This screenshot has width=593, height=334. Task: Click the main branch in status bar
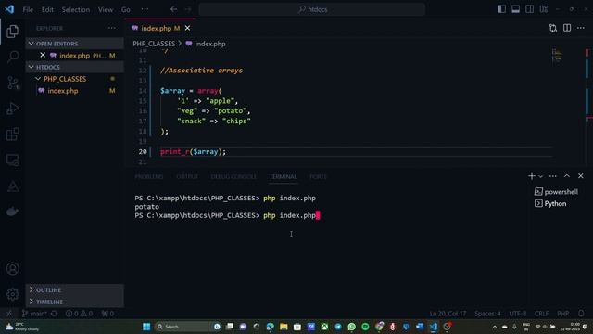point(34,314)
